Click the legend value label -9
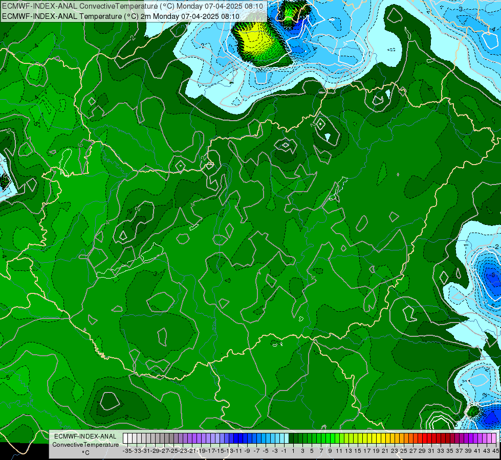 tap(247, 451)
